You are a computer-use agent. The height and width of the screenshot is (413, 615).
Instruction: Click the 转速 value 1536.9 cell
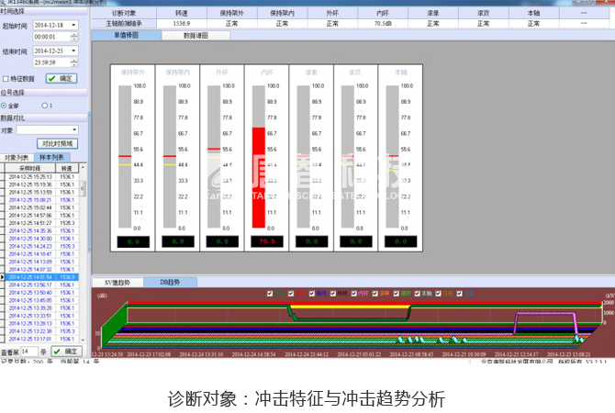pyautogui.click(x=182, y=24)
